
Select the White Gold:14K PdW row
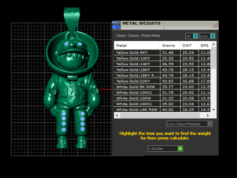[162, 110]
